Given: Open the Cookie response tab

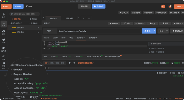Looking at the screenshot, I should coord(79,57).
